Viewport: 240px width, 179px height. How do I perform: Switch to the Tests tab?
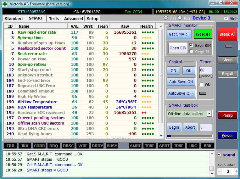coord(54,19)
